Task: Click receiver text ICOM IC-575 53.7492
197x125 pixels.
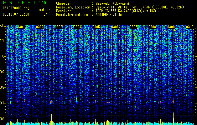Action: [126, 11]
